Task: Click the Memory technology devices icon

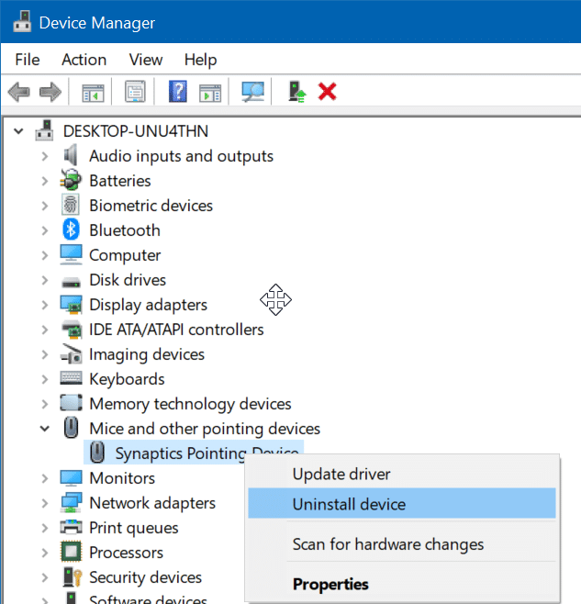Action: click(x=71, y=403)
